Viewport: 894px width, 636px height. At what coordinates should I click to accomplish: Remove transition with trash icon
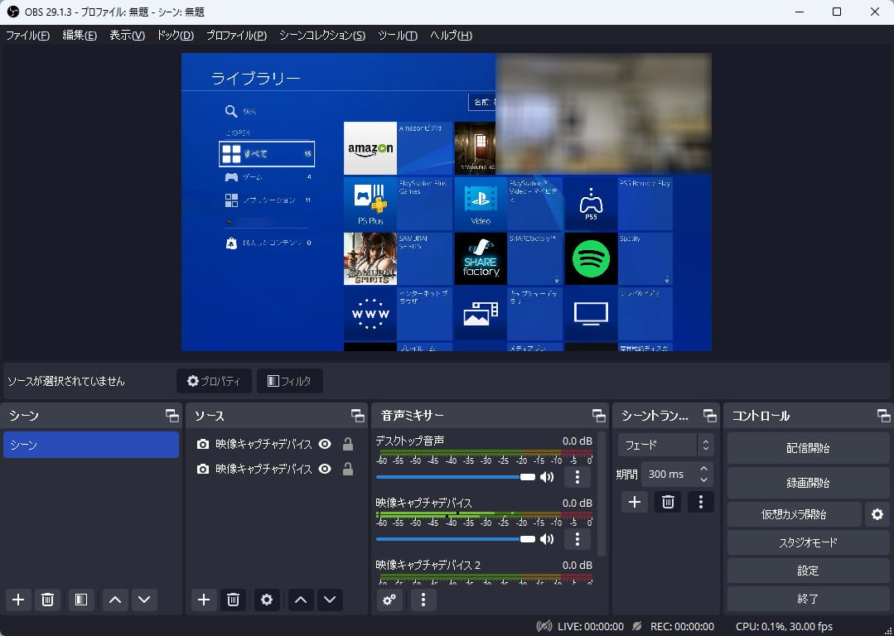(668, 502)
